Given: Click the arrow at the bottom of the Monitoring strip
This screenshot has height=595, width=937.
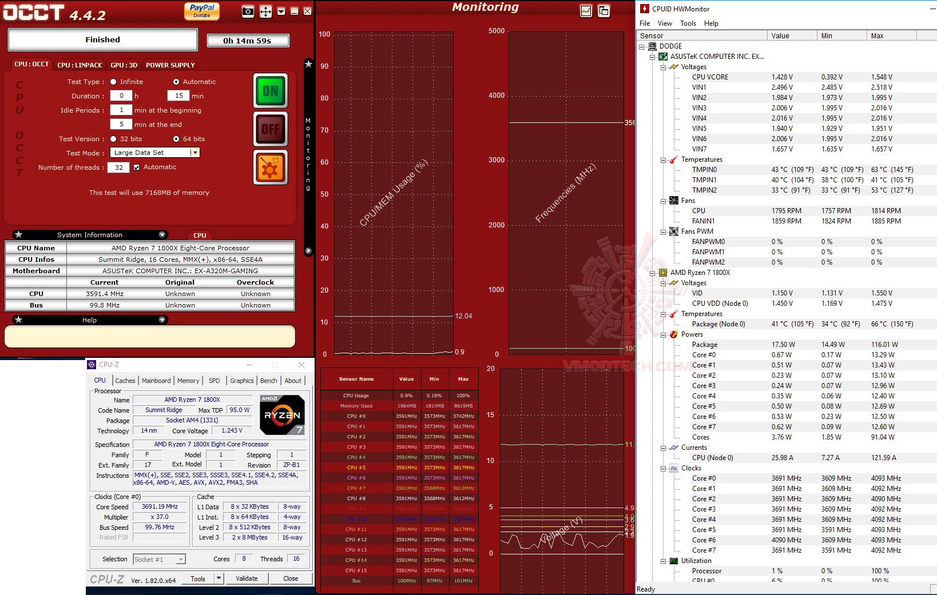Looking at the screenshot, I should 308,251.
